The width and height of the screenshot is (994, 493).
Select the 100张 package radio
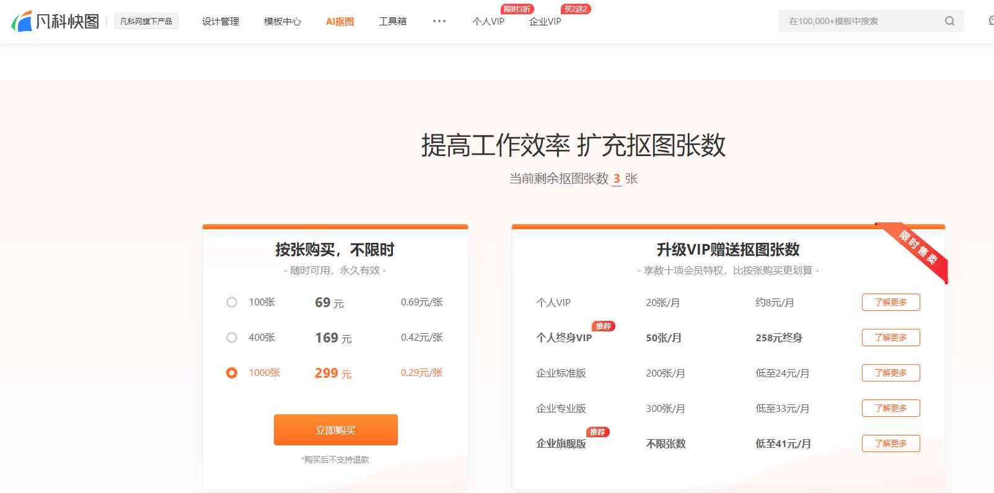(x=232, y=302)
